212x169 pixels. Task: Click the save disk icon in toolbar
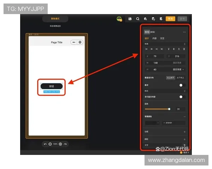[x=130, y=19]
